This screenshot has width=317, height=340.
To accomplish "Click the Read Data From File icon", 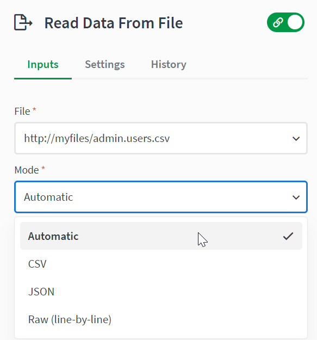I will [23, 22].
